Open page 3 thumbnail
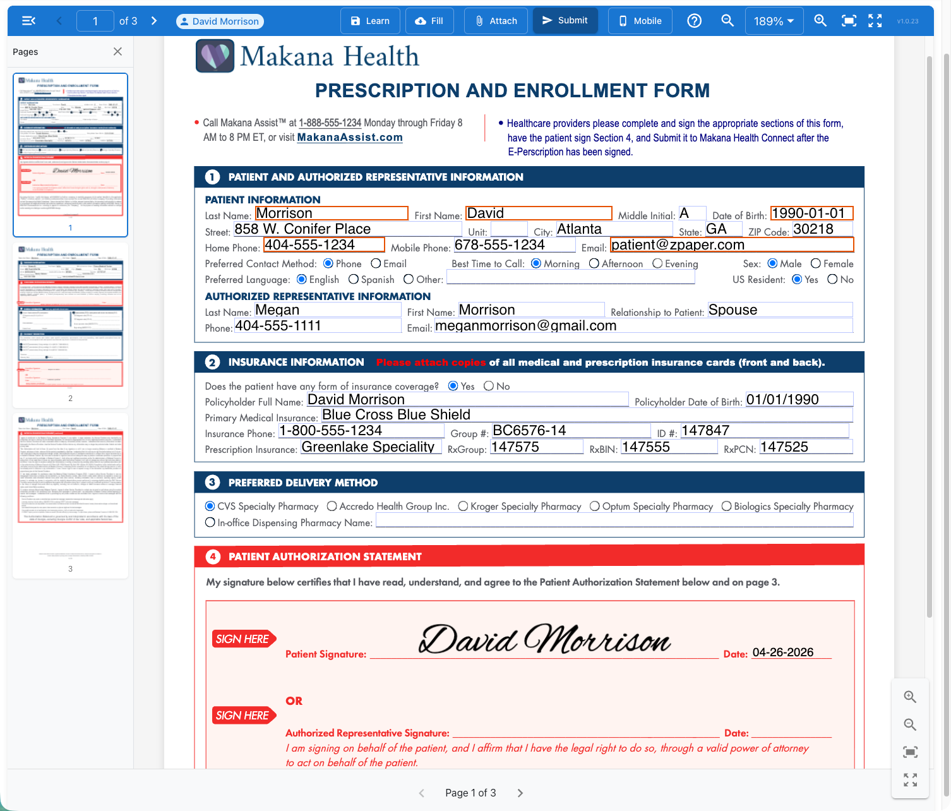951x811 pixels. click(x=70, y=495)
